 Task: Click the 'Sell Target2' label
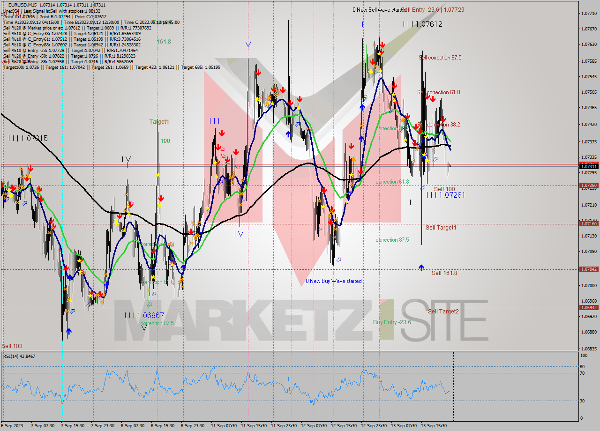click(443, 312)
